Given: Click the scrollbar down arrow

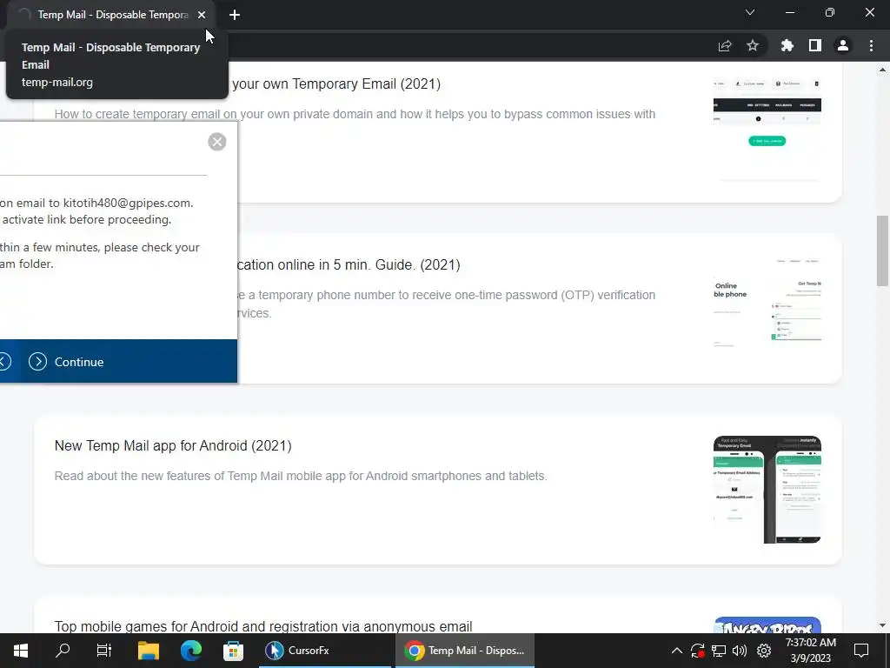Looking at the screenshot, I should 882,625.
